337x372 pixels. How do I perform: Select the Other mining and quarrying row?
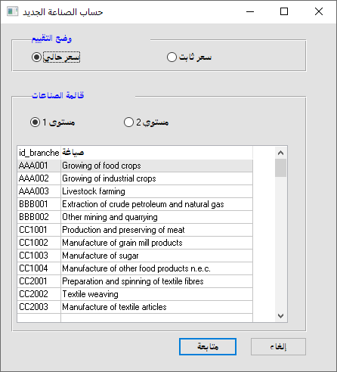[x=135, y=217]
